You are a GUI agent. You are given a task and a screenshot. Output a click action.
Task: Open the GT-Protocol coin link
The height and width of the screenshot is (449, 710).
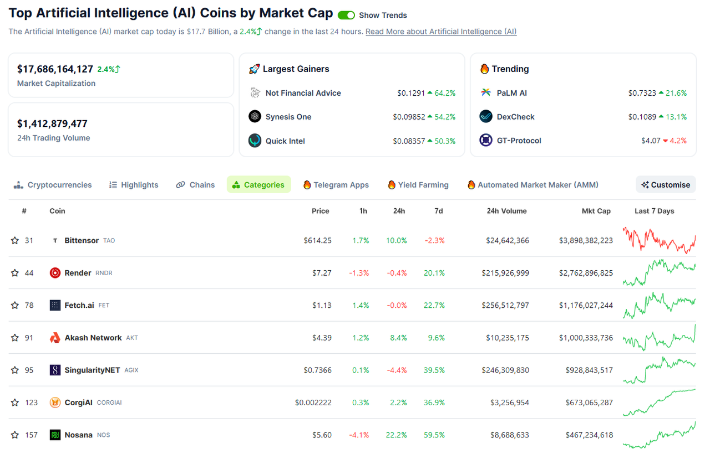pyautogui.click(x=519, y=141)
